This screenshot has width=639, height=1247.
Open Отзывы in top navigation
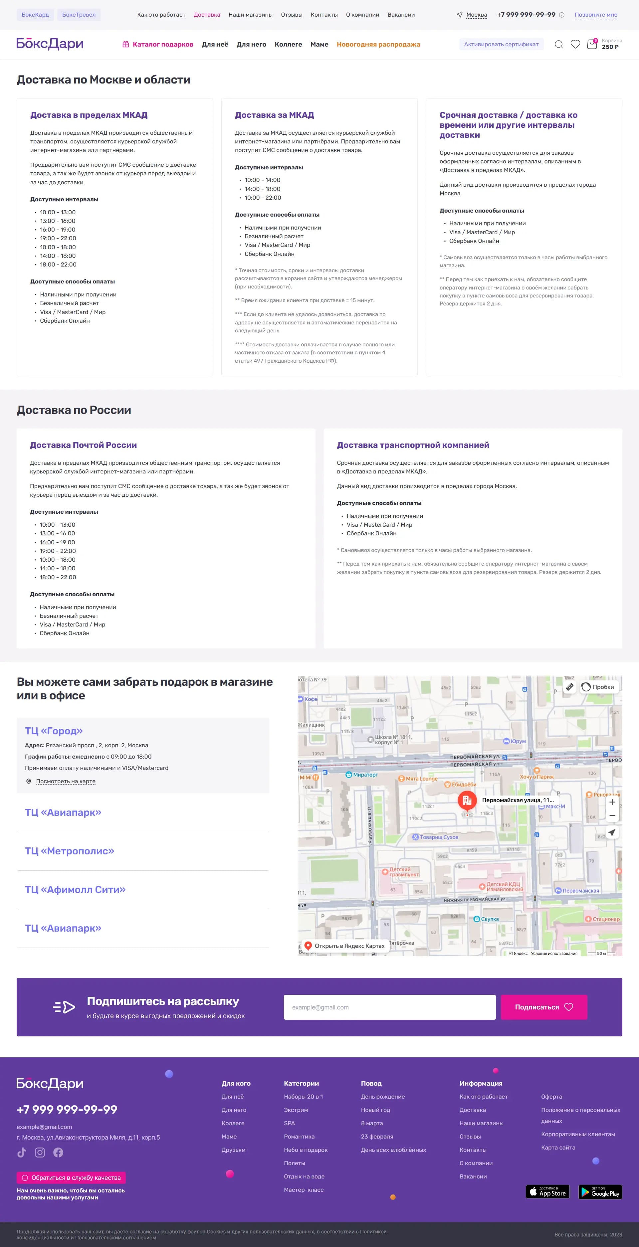click(x=292, y=15)
